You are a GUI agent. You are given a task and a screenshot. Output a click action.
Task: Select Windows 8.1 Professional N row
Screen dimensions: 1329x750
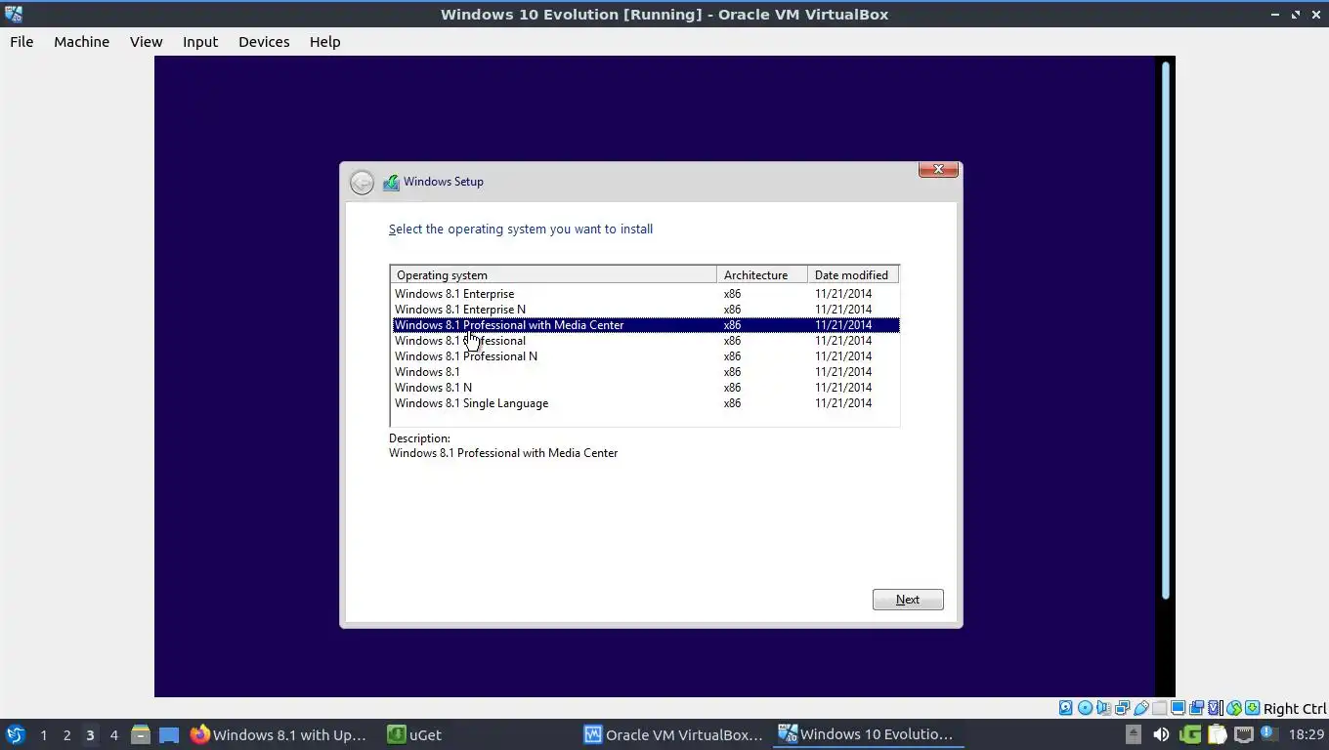(x=645, y=355)
